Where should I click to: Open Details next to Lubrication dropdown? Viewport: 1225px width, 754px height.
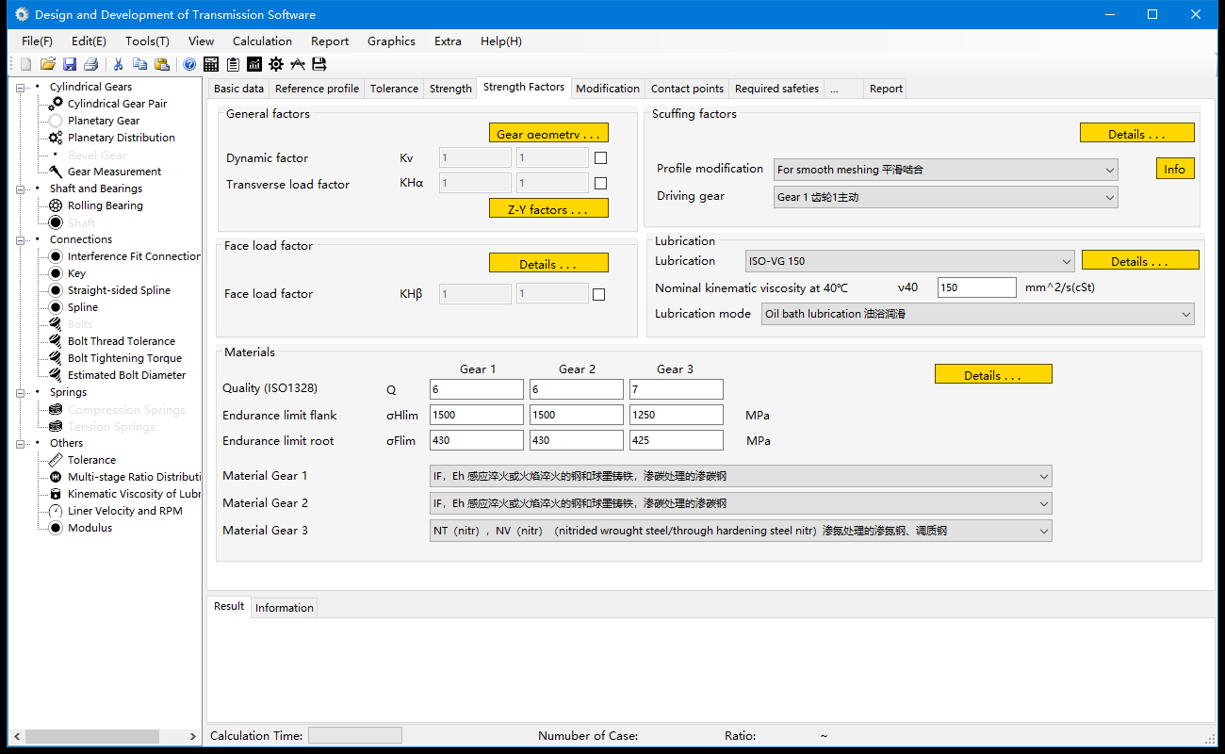1140,261
